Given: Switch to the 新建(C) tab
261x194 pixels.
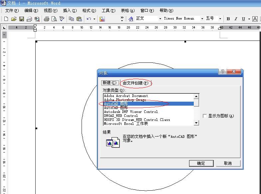Looking at the screenshot, I should coord(110,82).
